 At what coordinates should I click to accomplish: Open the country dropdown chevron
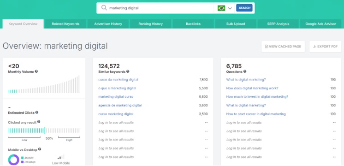pos(230,8)
